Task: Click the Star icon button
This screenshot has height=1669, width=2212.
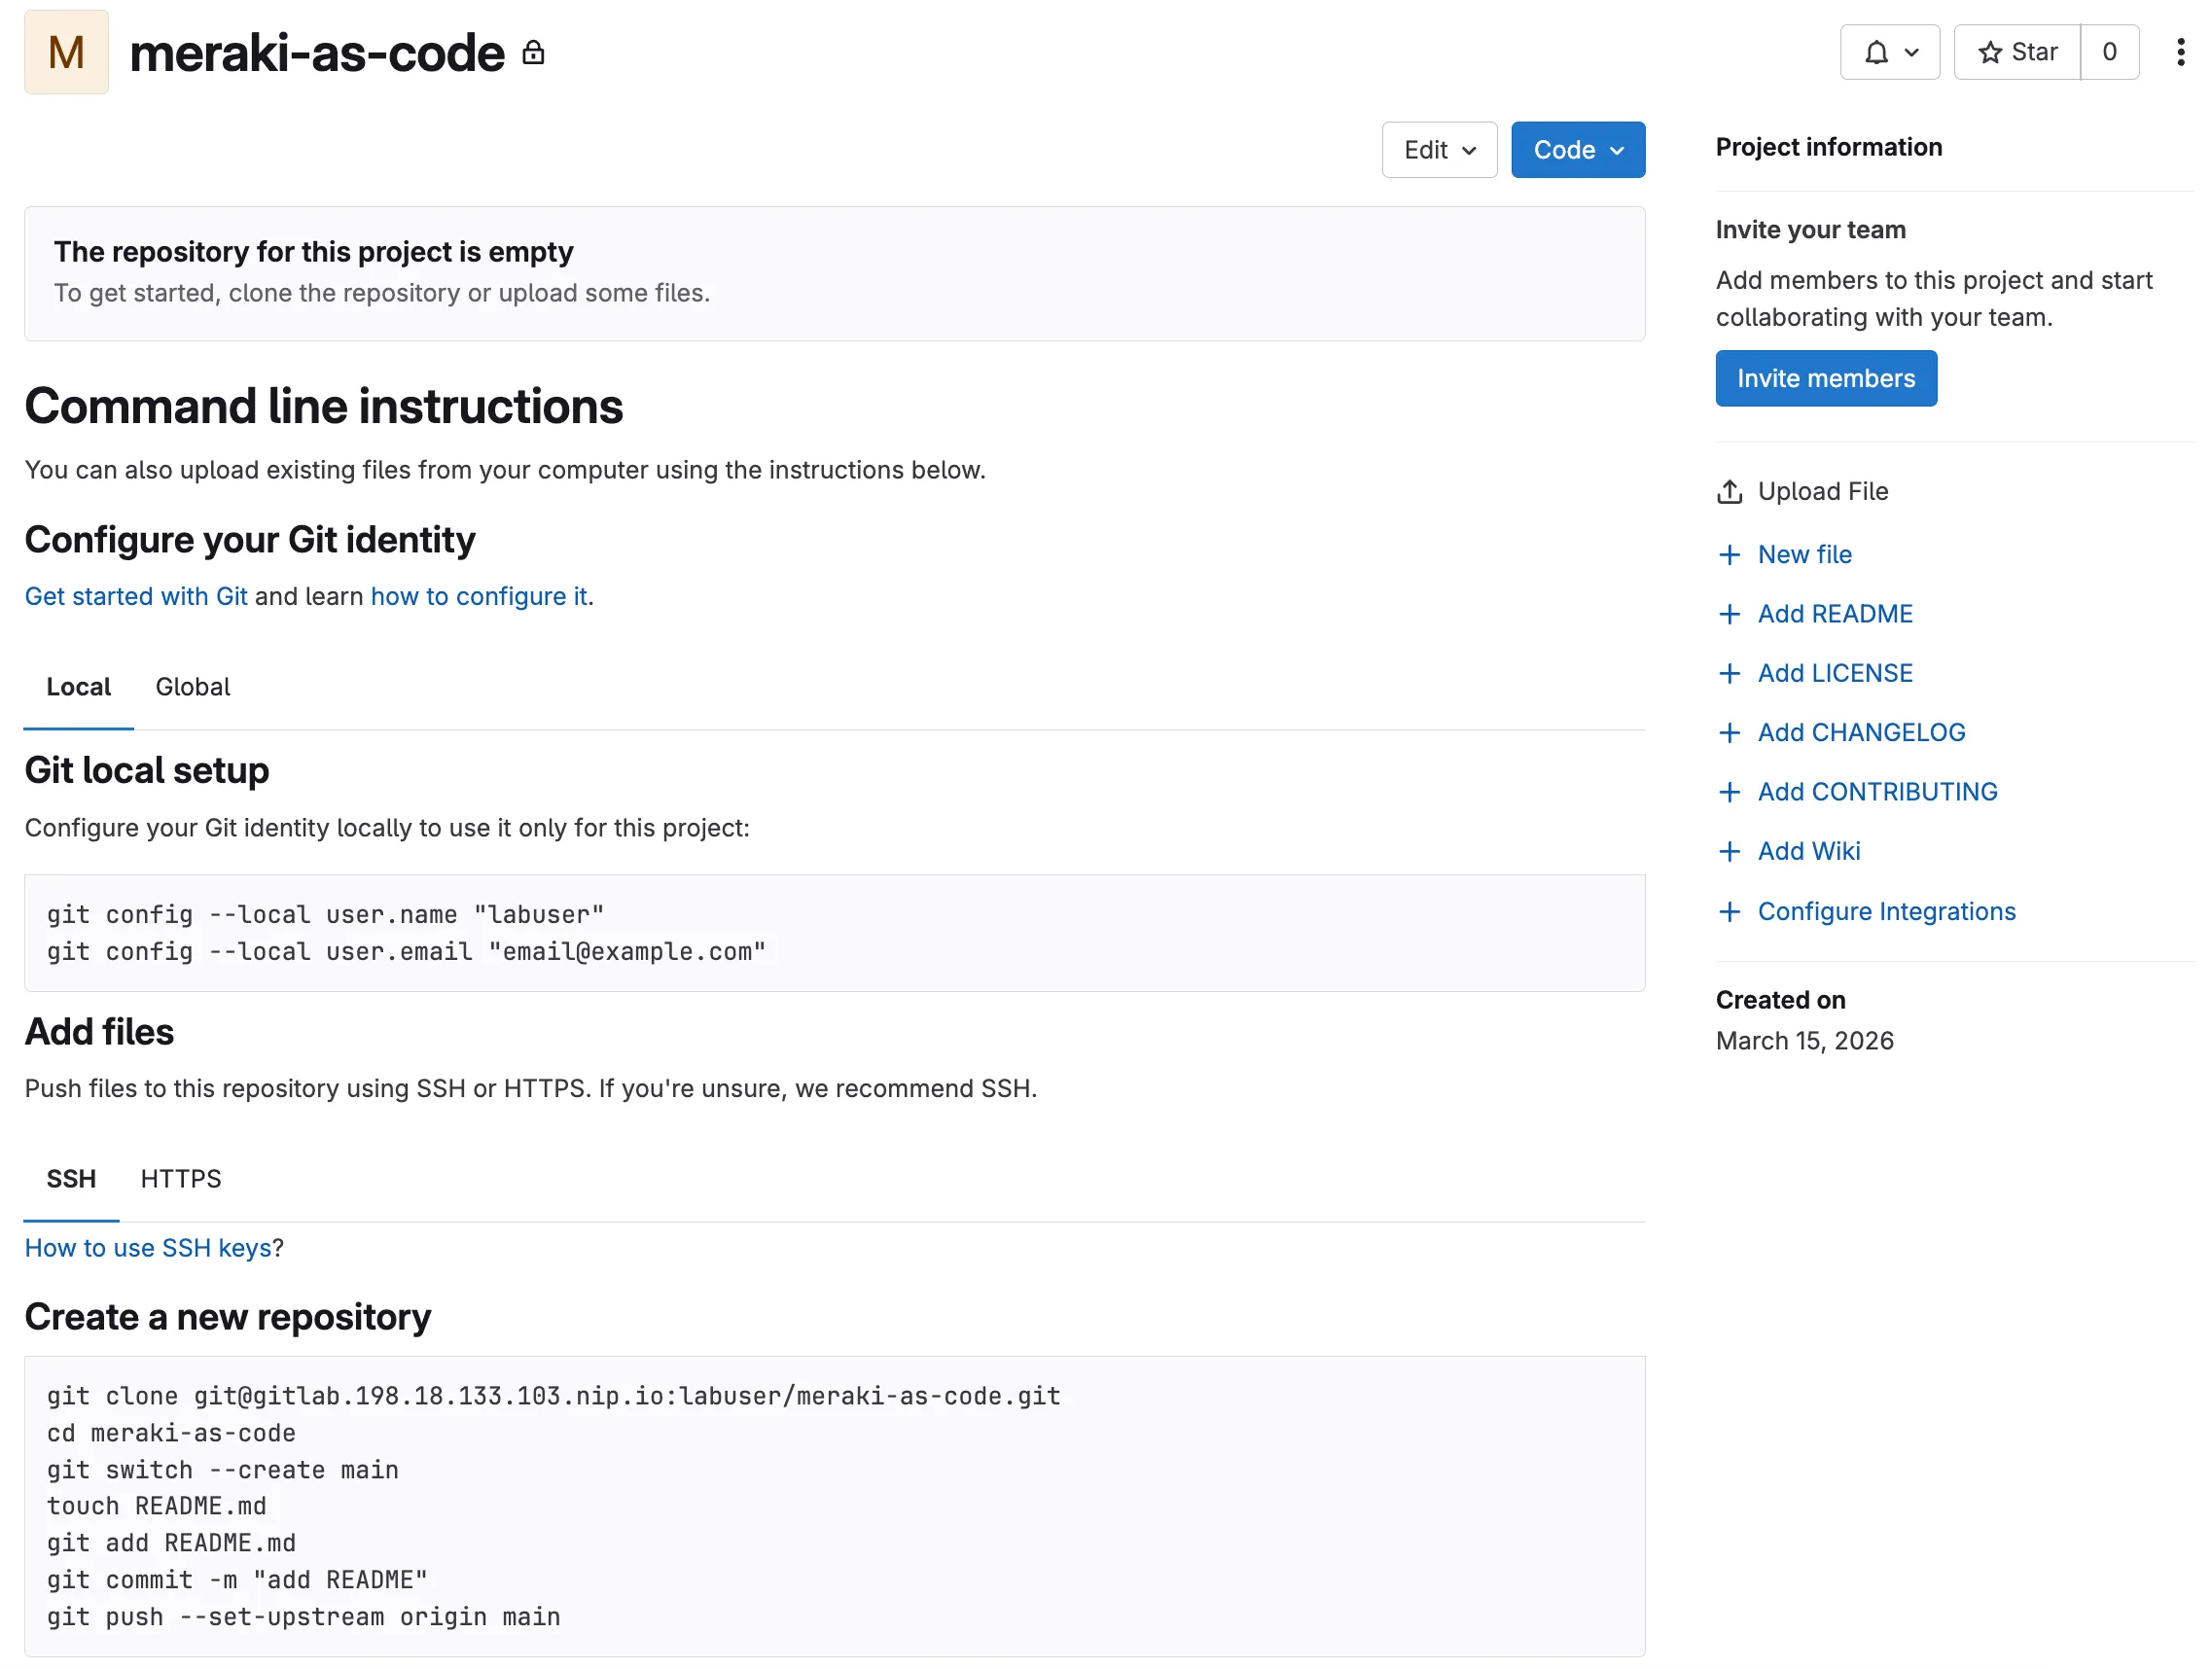Action: tap(2018, 52)
